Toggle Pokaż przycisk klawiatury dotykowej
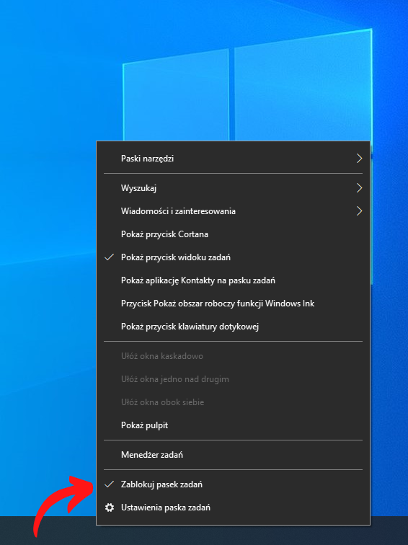The image size is (408, 545). [233, 327]
